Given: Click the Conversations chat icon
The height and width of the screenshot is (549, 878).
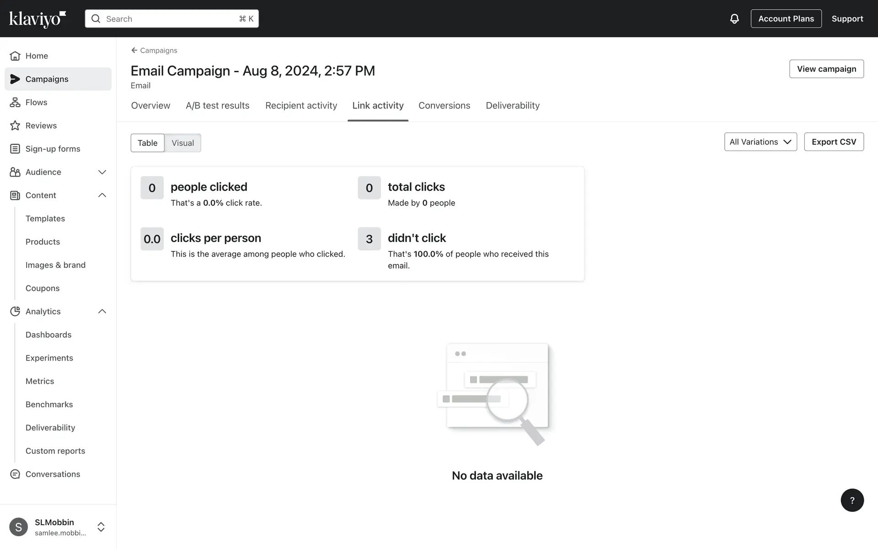Looking at the screenshot, I should pos(15,474).
